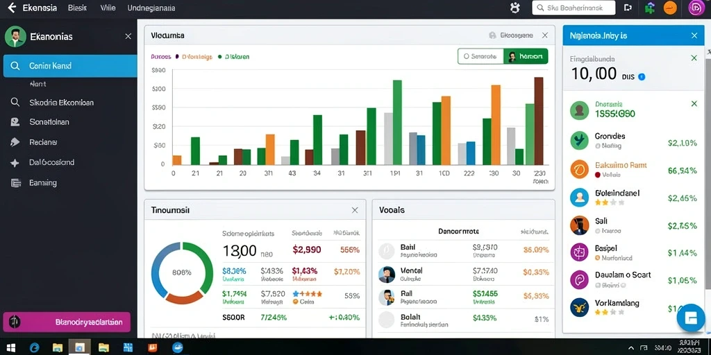Click the Banaing list icon in sidebar
This screenshot has height=355, width=711.
pos(15,183)
